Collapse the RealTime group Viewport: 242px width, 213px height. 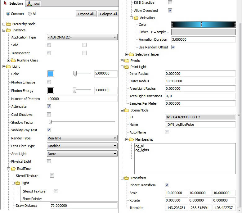(9, 169)
